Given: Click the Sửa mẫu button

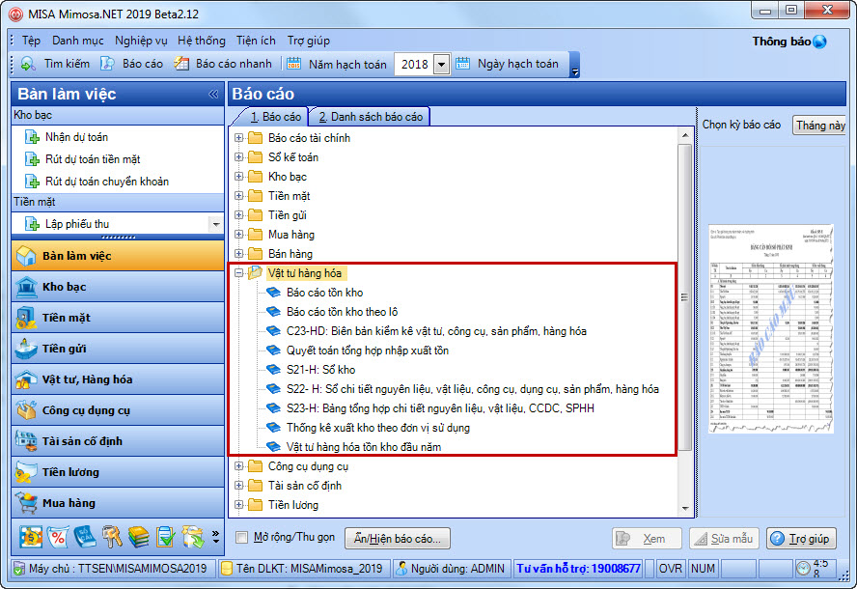Looking at the screenshot, I should click(x=724, y=539).
